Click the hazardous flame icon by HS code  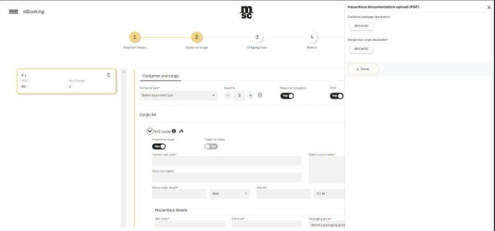[x=181, y=131]
